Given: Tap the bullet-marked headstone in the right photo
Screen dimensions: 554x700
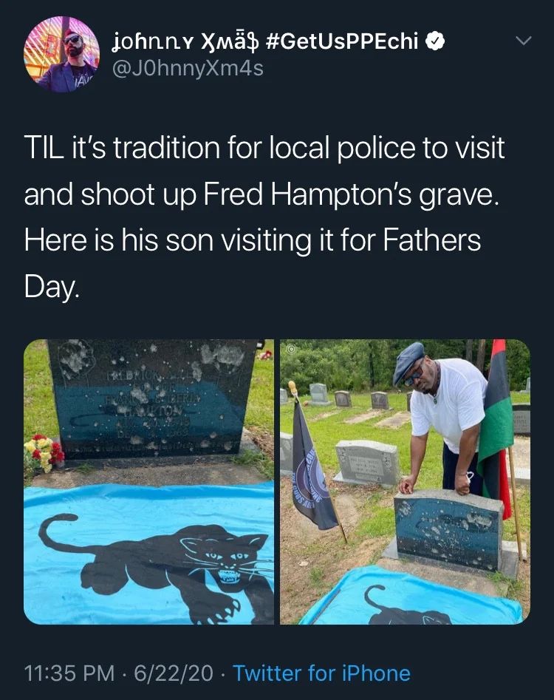Looking at the screenshot, I should coord(448,531).
